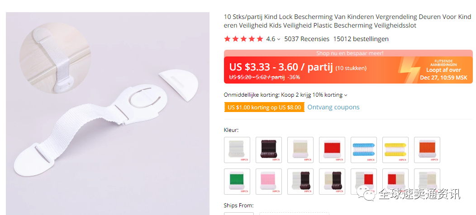Image resolution: width=476 pixels, height=215 pixels.
Task: Select the yellow color option
Action: (395, 150)
